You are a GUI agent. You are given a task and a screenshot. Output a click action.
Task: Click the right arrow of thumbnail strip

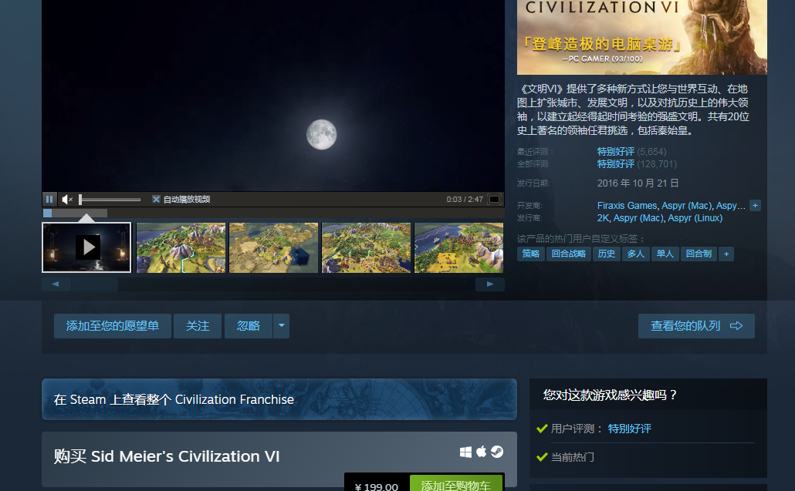(x=490, y=284)
